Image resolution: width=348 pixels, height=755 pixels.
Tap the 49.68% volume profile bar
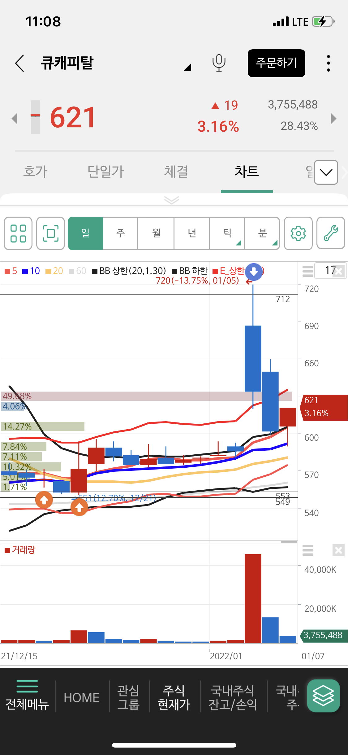(x=147, y=396)
